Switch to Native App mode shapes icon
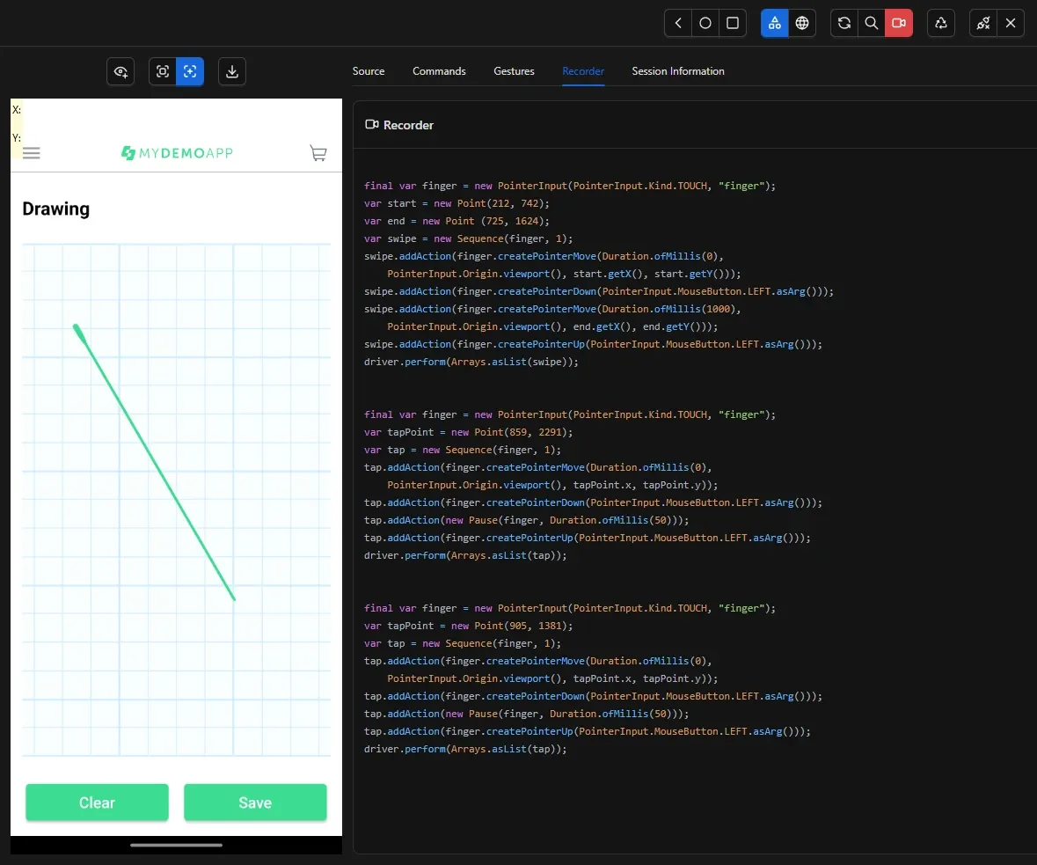The width and height of the screenshot is (1037, 865). (x=774, y=23)
